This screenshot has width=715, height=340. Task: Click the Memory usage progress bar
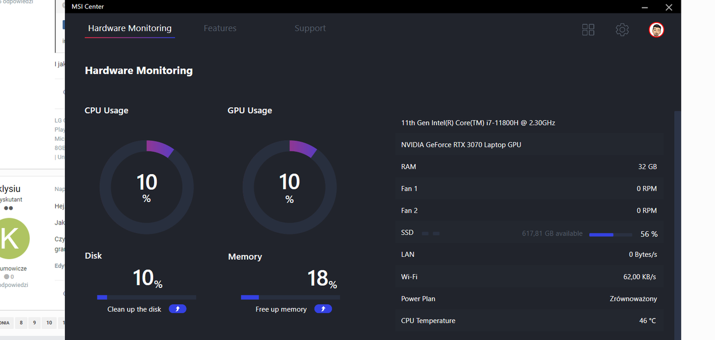pyautogui.click(x=290, y=298)
